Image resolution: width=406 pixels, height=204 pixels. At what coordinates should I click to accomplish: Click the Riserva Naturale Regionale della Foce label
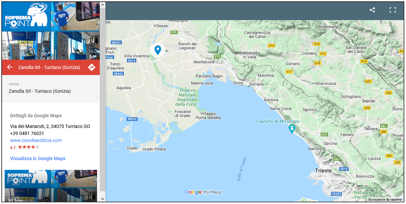tap(187, 97)
